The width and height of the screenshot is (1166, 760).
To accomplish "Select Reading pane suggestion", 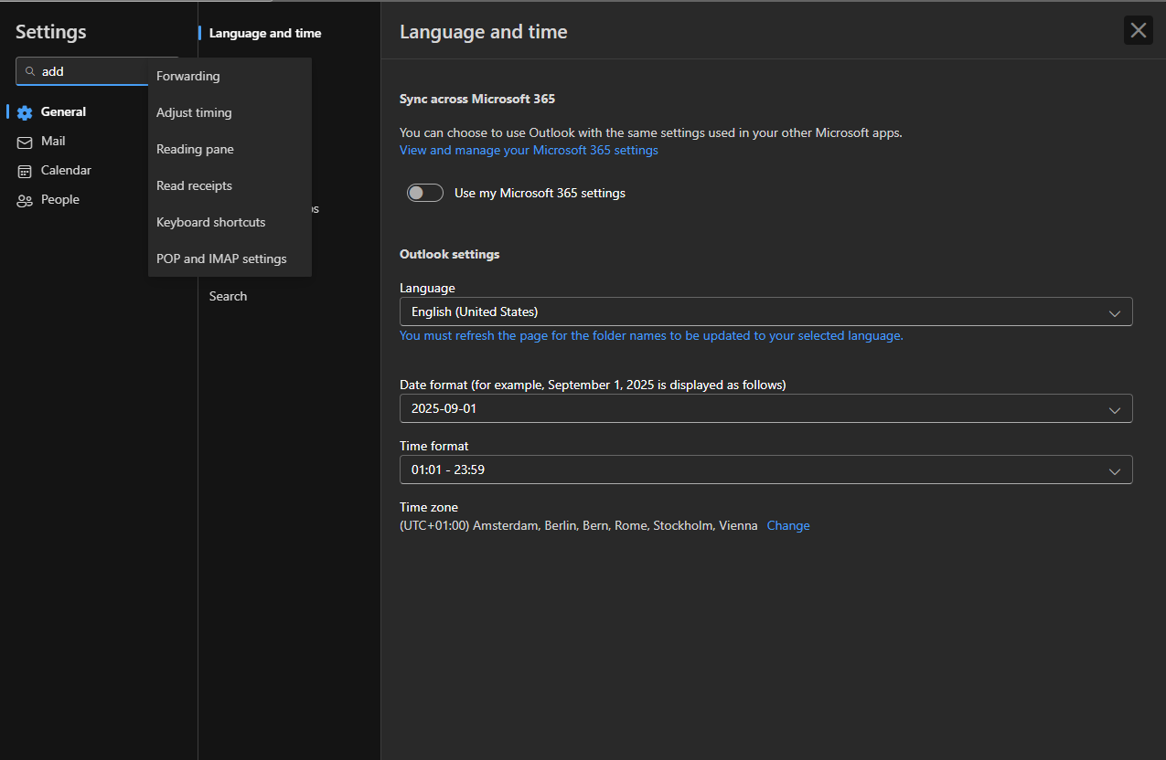I will 230,149.
